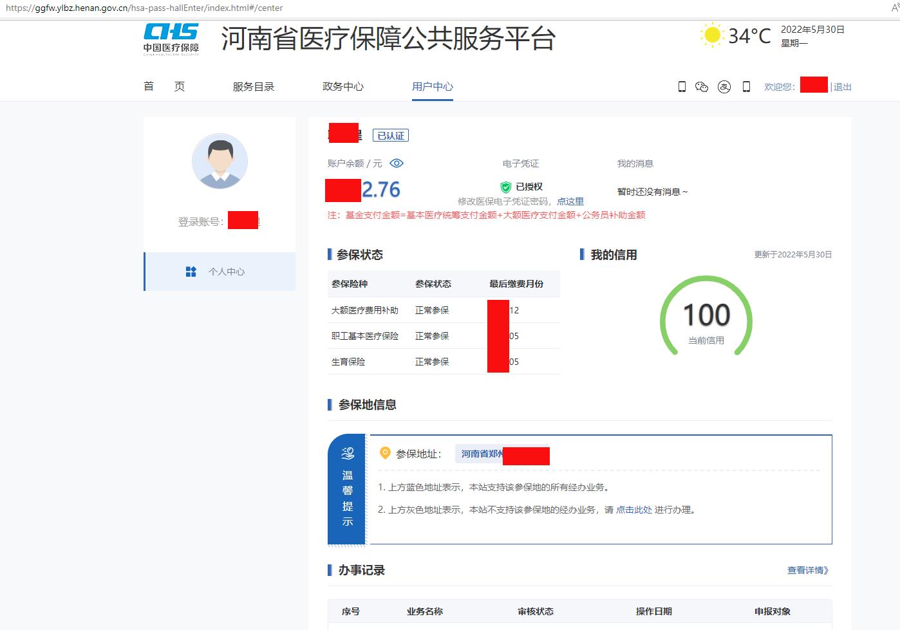Click the Alipay icon in the header

(x=724, y=86)
